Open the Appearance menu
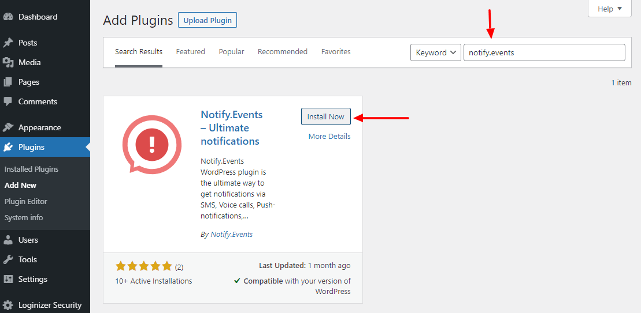The height and width of the screenshot is (313, 641). point(45,127)
